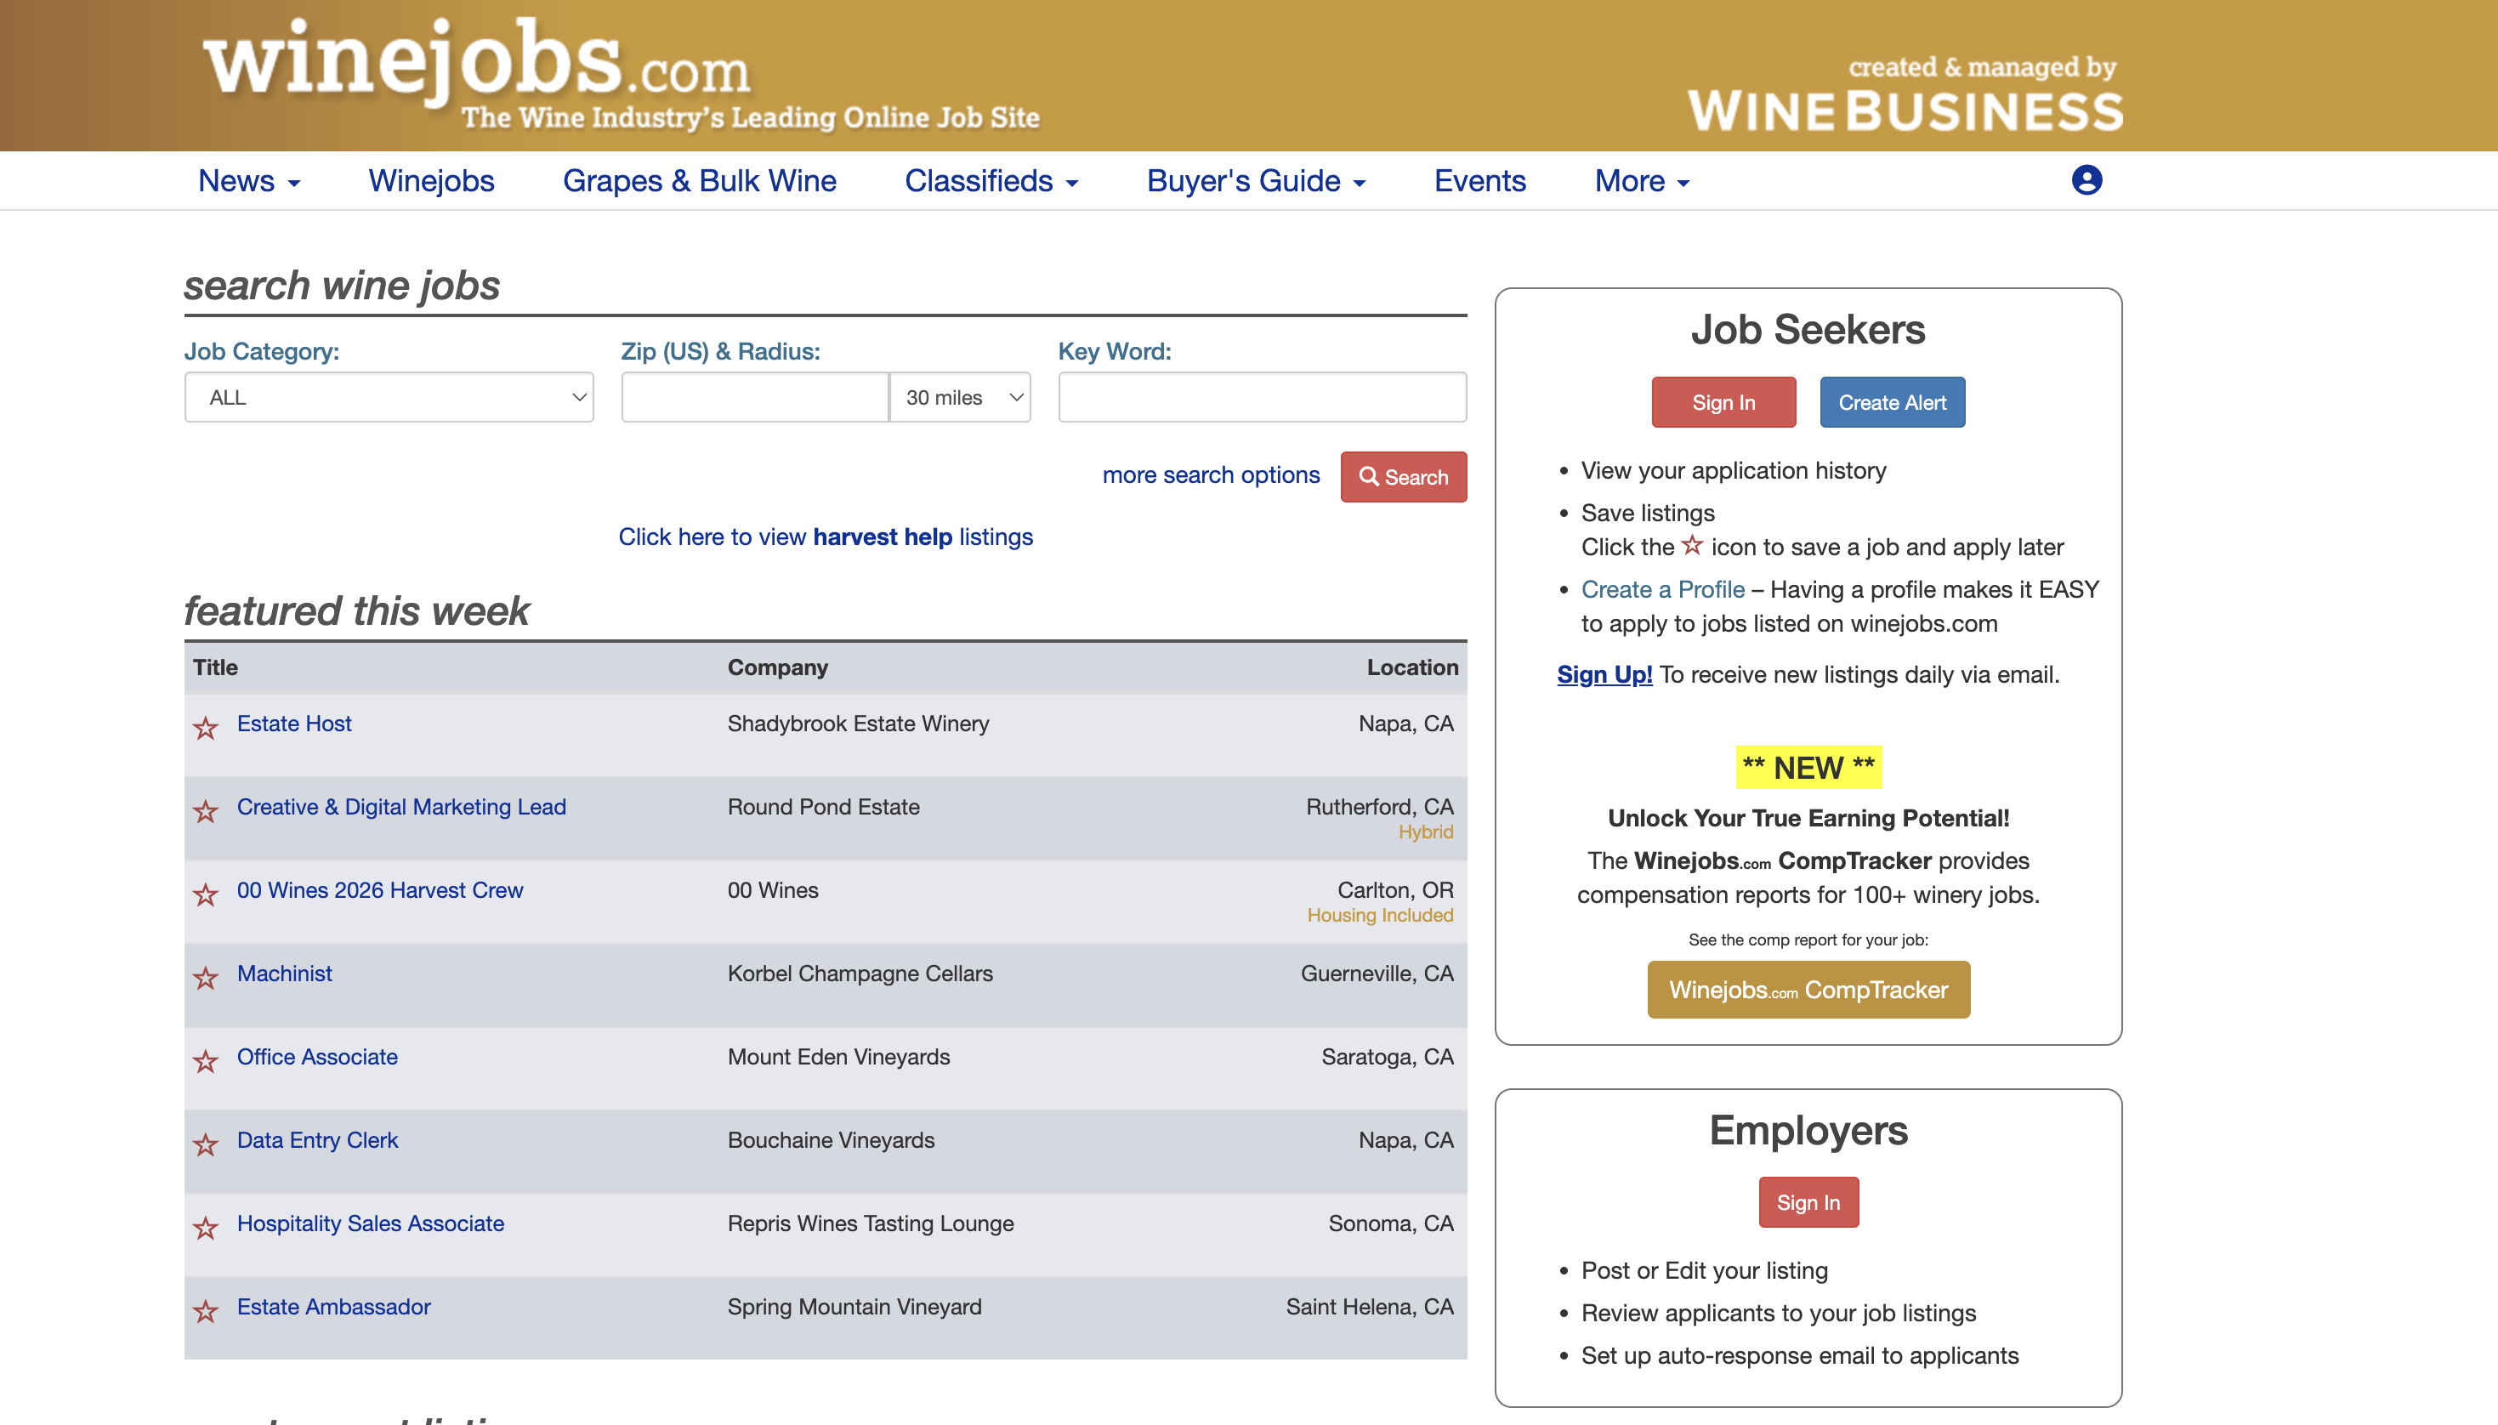Open the user account profile icon
The height and width of the screenshot is (1425, 2498).
coord(2086,180)
